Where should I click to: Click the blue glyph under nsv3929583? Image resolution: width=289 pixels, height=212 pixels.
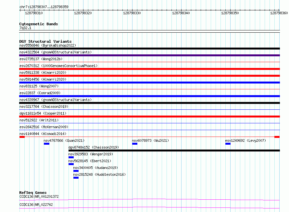71,157
